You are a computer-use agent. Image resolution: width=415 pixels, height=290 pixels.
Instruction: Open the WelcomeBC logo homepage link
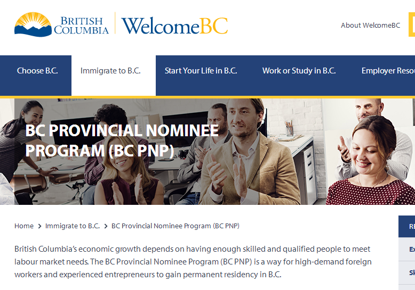[x=174, y=26]
